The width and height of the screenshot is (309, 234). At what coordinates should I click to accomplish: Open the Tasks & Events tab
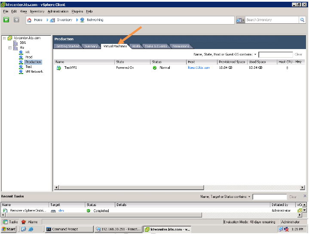[x=156, y=46]
